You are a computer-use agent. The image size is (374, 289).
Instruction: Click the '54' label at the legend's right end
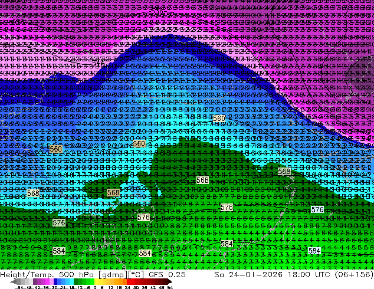click(x=170, y=287)
